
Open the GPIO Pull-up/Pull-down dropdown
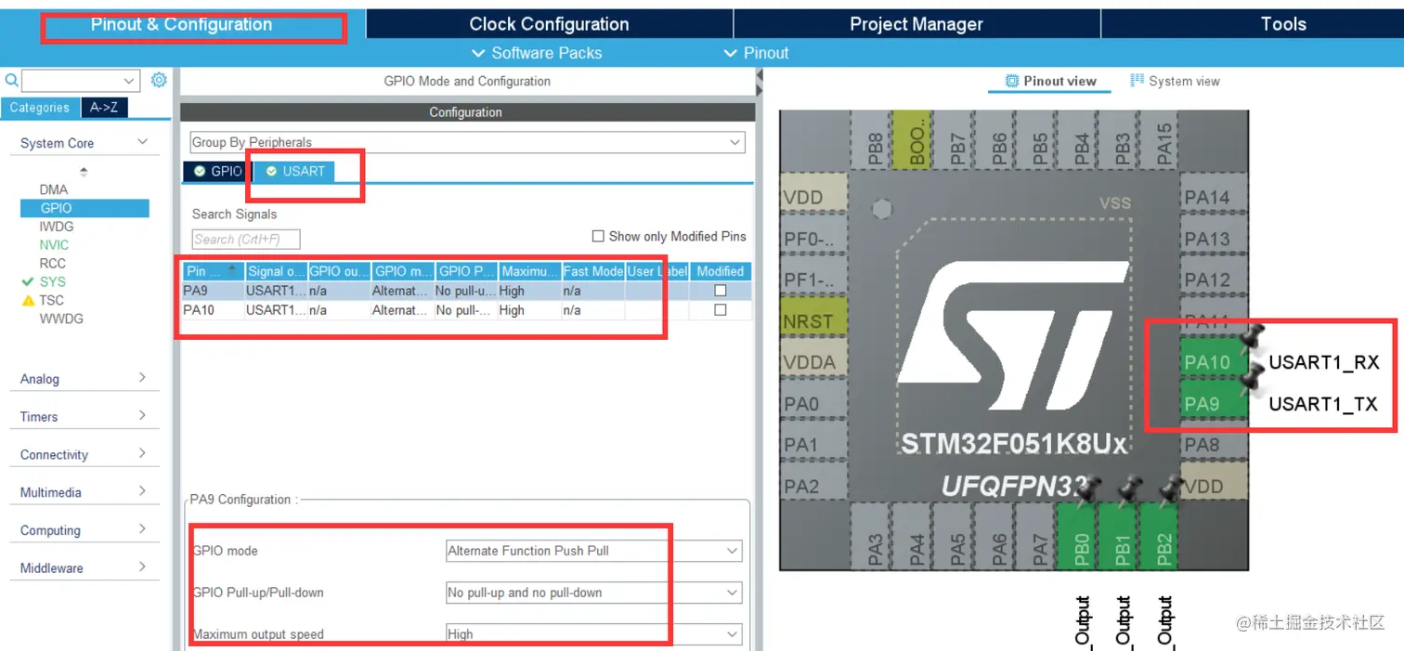pyautogui.click(x=594, y=592)
